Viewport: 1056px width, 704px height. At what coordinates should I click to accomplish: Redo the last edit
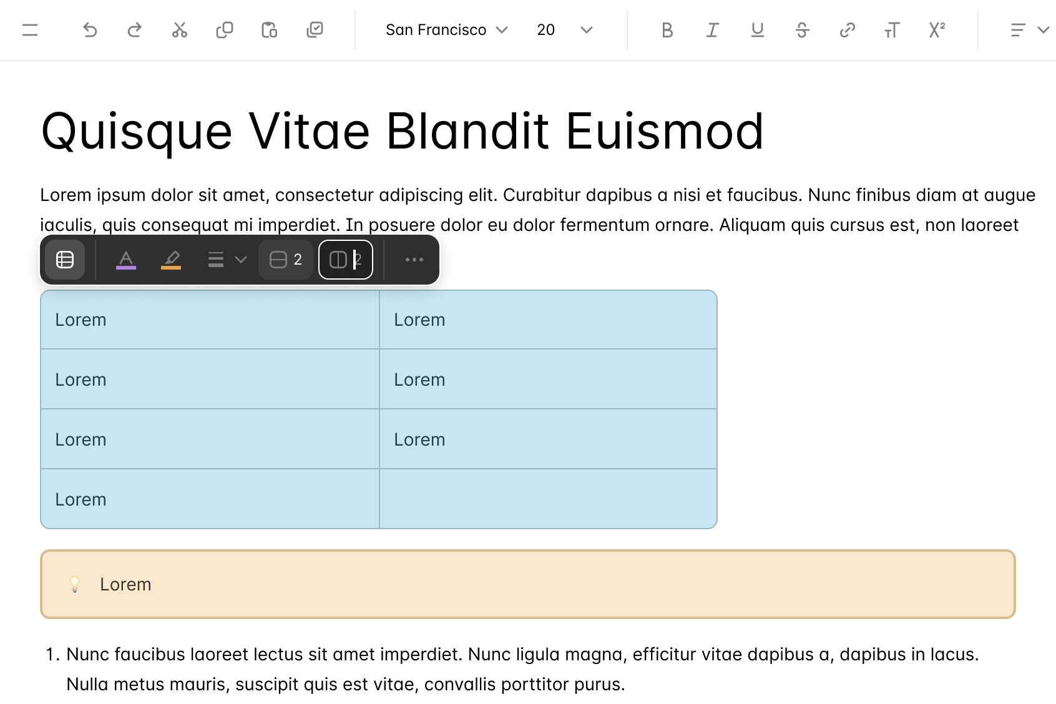click(x=134, y=30)
